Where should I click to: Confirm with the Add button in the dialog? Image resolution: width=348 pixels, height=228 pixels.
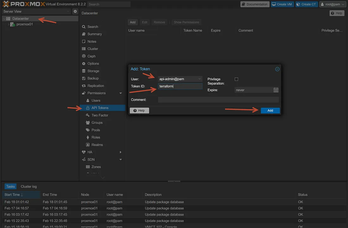coord(270,110)
